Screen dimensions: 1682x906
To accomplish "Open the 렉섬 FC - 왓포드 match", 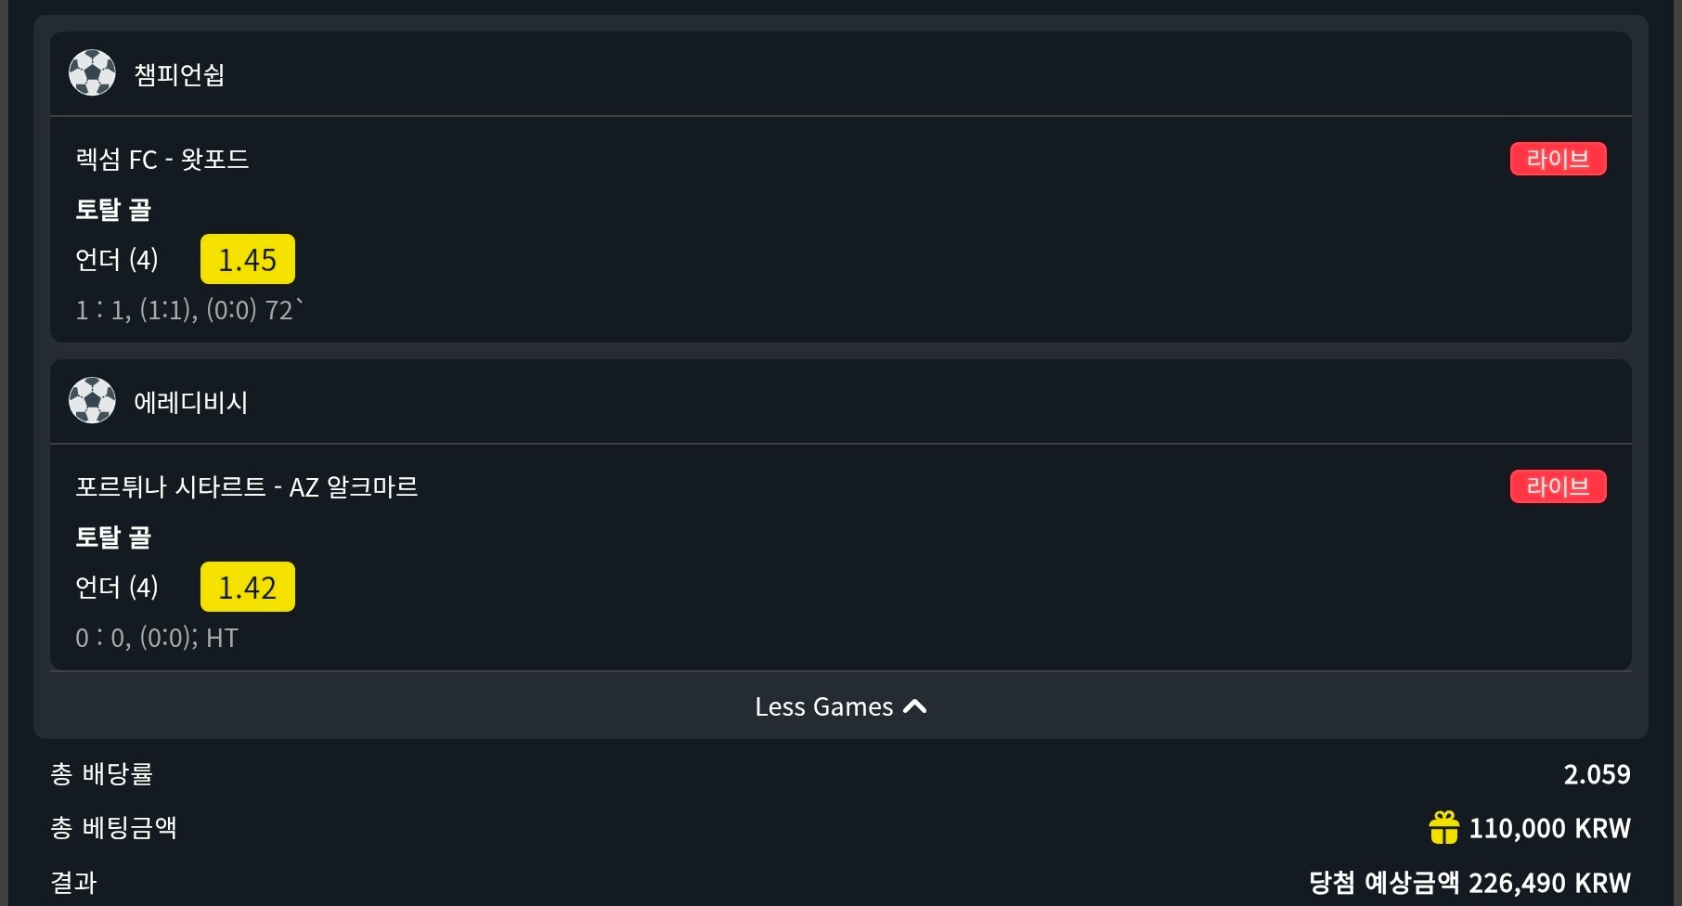I will coord(162,160).
